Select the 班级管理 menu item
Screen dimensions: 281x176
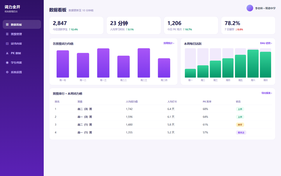click(22, 34)
